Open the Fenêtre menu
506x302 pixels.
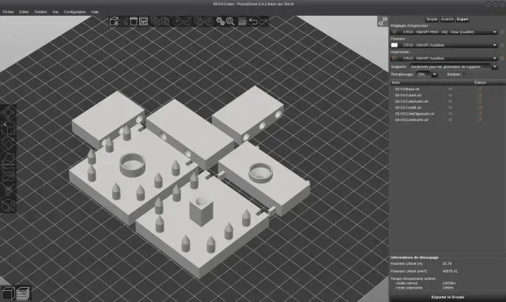coord(40,12)
